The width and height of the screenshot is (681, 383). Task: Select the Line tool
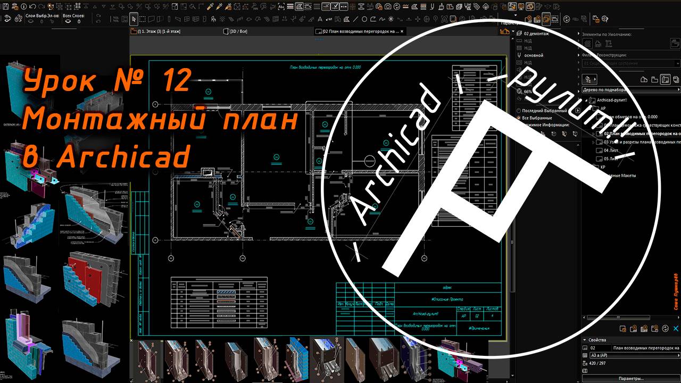coord(355,19)
